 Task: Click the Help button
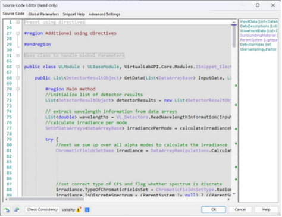click(266, 209)
